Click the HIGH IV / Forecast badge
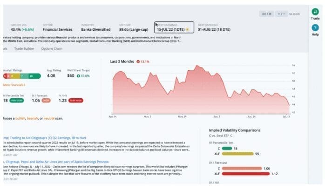This screenshot has height=190, width=325. pos(46,100)
